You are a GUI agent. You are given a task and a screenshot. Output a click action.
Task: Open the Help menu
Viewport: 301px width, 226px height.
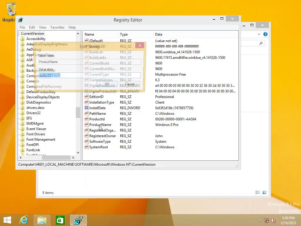[x=72, y=27]
